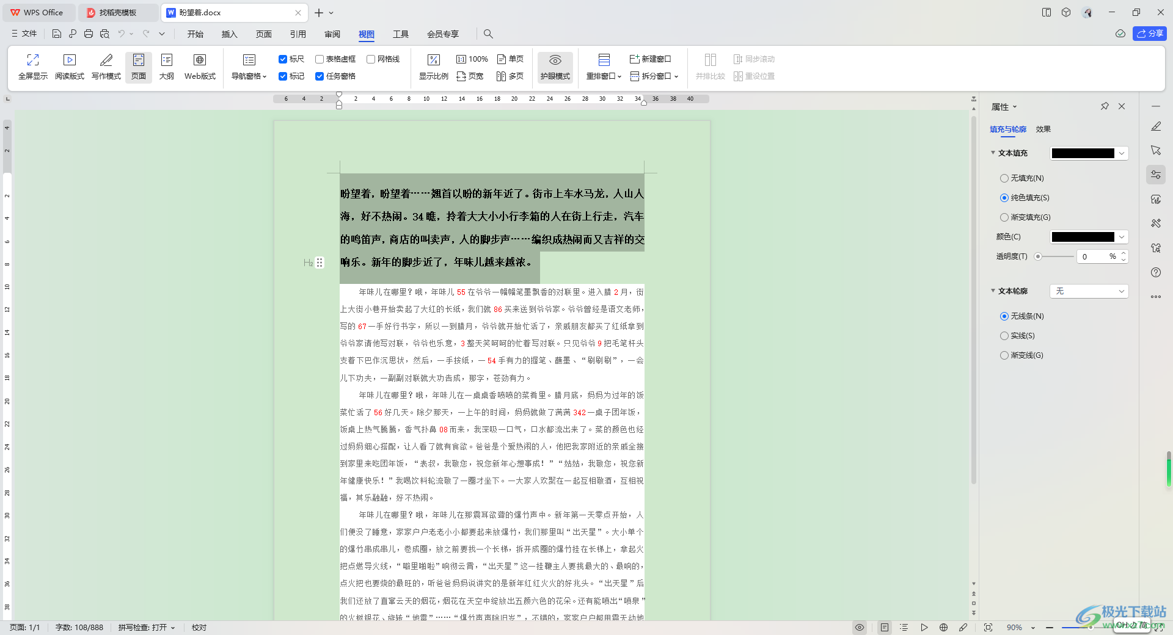Open the zoom percentage dropdown in status bar
The width and height of the screenshot is (1173, 635).
coord(1033,628)
